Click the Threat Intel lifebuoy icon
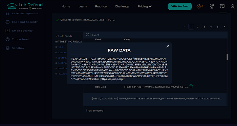 (7, 39)
